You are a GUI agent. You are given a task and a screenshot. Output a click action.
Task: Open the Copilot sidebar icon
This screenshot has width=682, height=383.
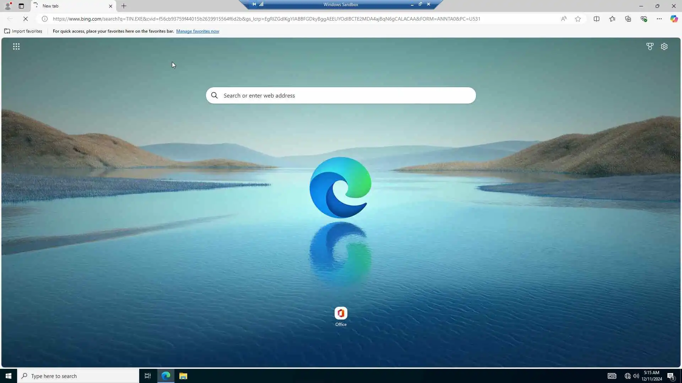(674, 19)
